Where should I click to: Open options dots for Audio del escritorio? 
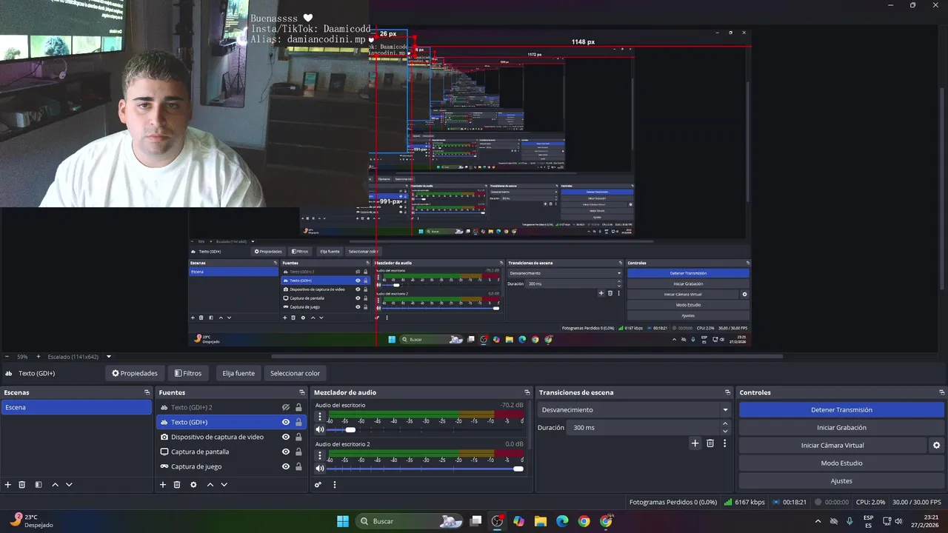click(320, 417)
